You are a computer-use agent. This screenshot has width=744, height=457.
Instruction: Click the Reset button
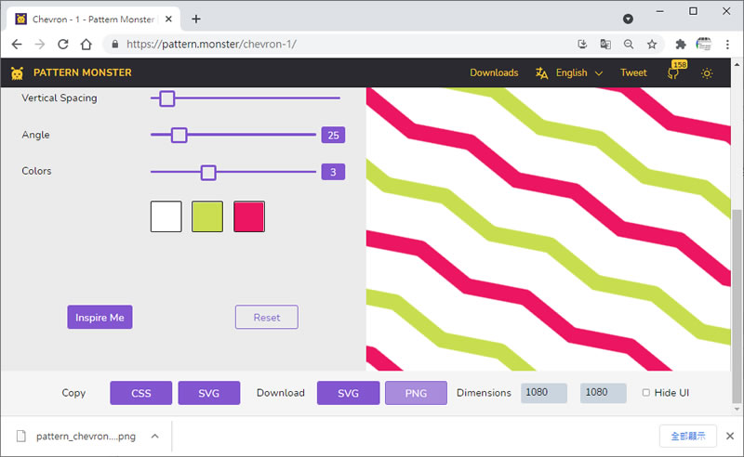(x=267, y=317)
